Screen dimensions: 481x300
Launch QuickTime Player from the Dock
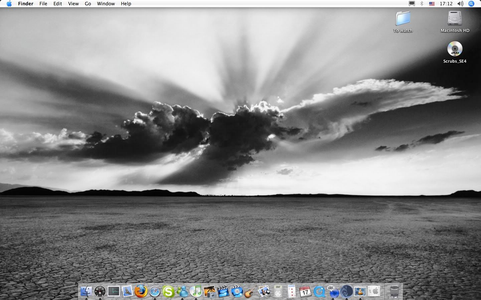319,292
